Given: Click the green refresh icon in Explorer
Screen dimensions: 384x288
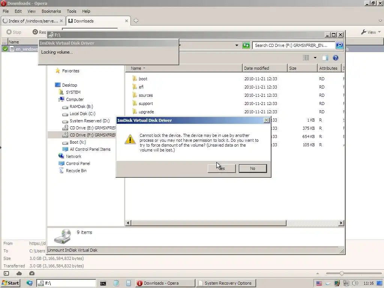Looking at the screenshot, I should 246,45.
